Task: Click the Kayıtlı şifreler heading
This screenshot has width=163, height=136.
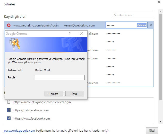Action: (15, 16)
